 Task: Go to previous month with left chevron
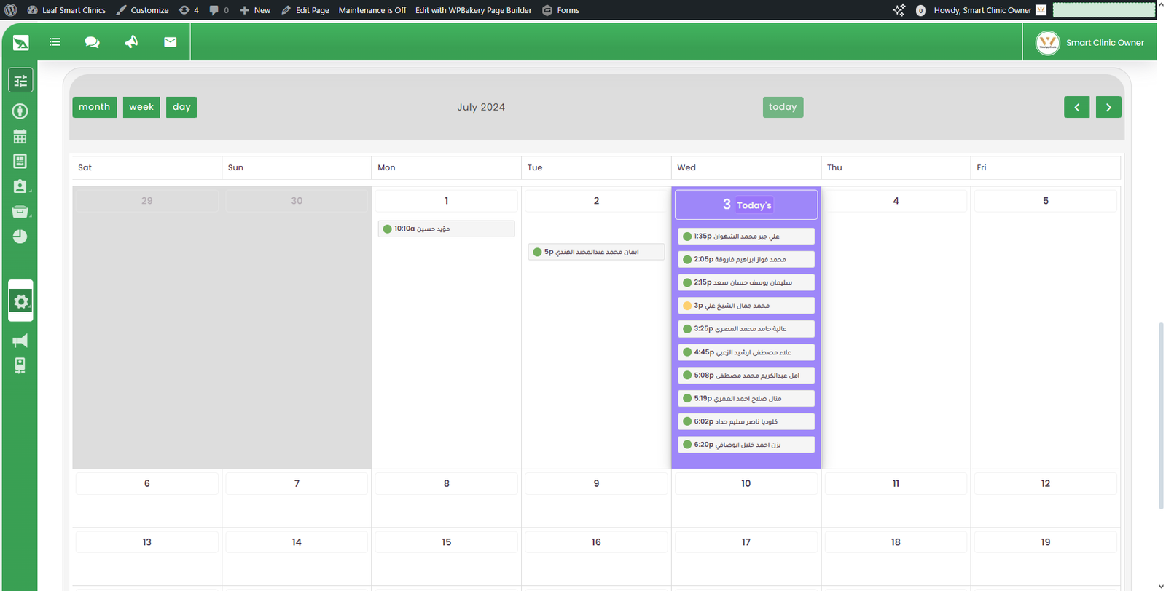point(1076,107)
